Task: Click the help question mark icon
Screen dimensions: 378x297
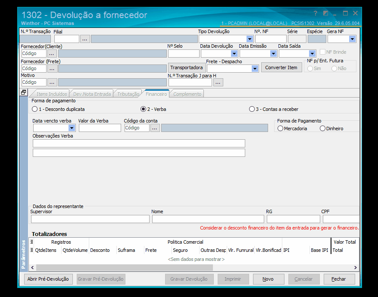Action: coord(316,13)
